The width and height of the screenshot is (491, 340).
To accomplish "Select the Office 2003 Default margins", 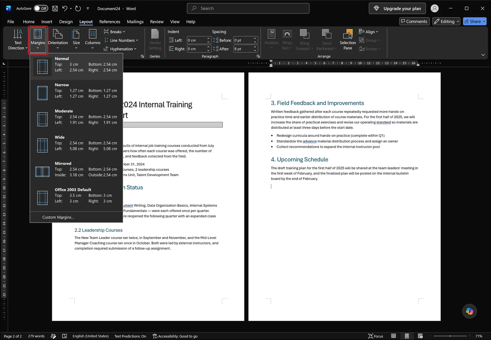I will point(76,198).
